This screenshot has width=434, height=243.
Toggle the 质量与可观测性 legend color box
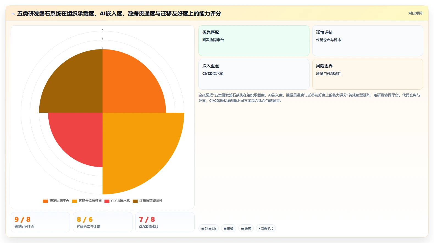point(135,201)
